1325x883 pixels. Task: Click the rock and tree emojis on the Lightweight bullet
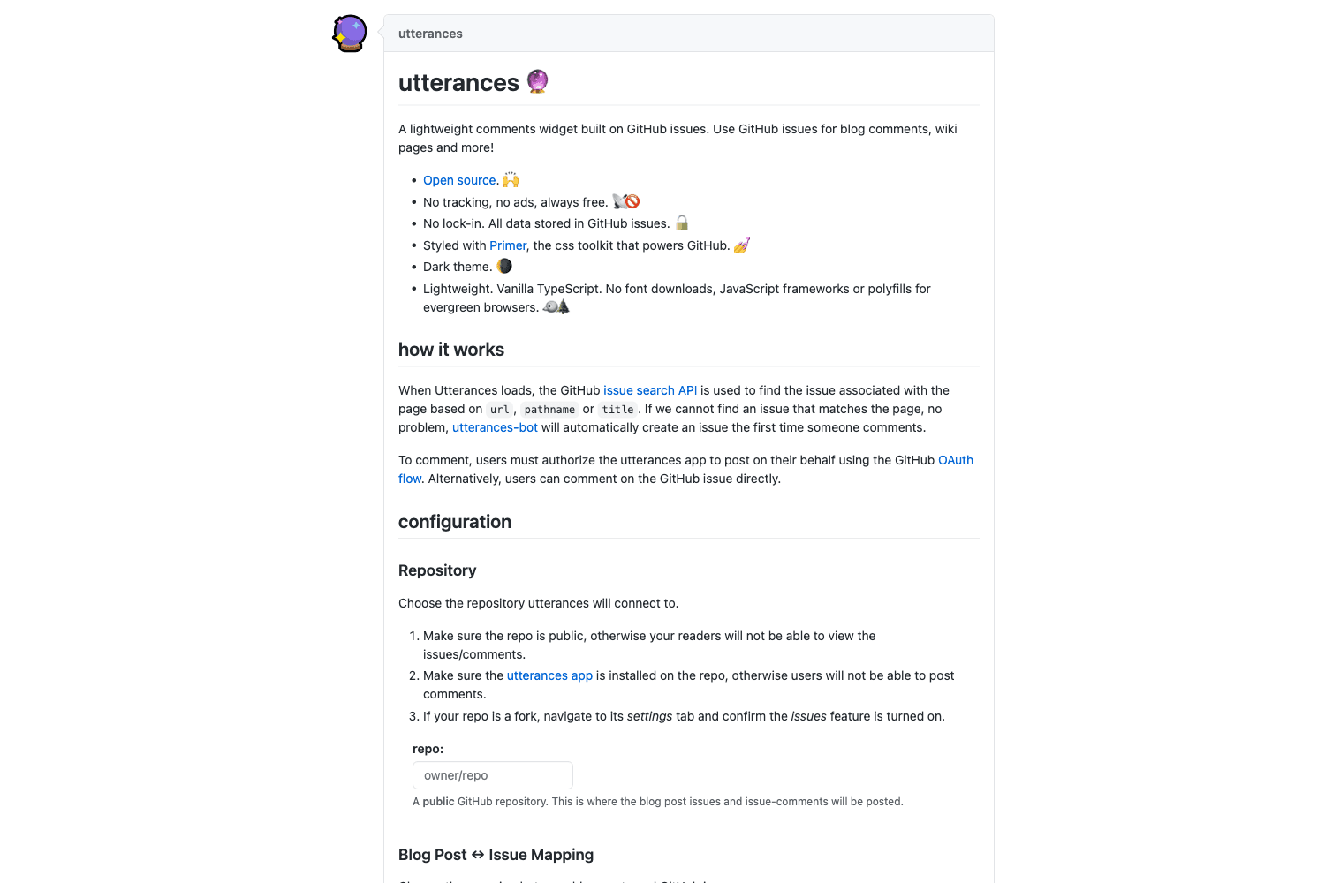556,306
